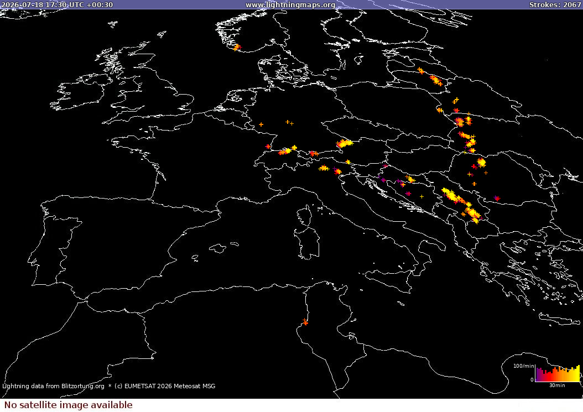Image resolution: width=583 pixels, height=412 pixels.
Task: Click the No satellite image available message
Action: click(x=69, y=405)
